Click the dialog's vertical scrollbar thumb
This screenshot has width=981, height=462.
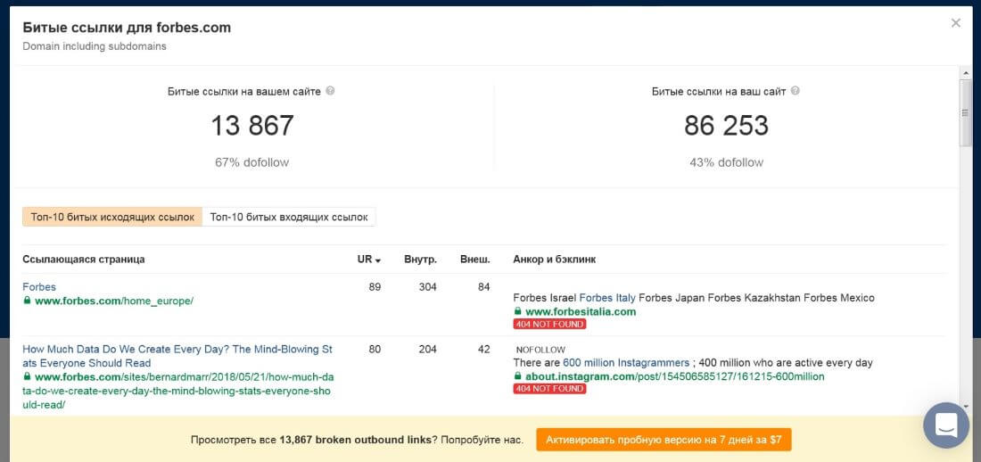click(x=965, y=113)
